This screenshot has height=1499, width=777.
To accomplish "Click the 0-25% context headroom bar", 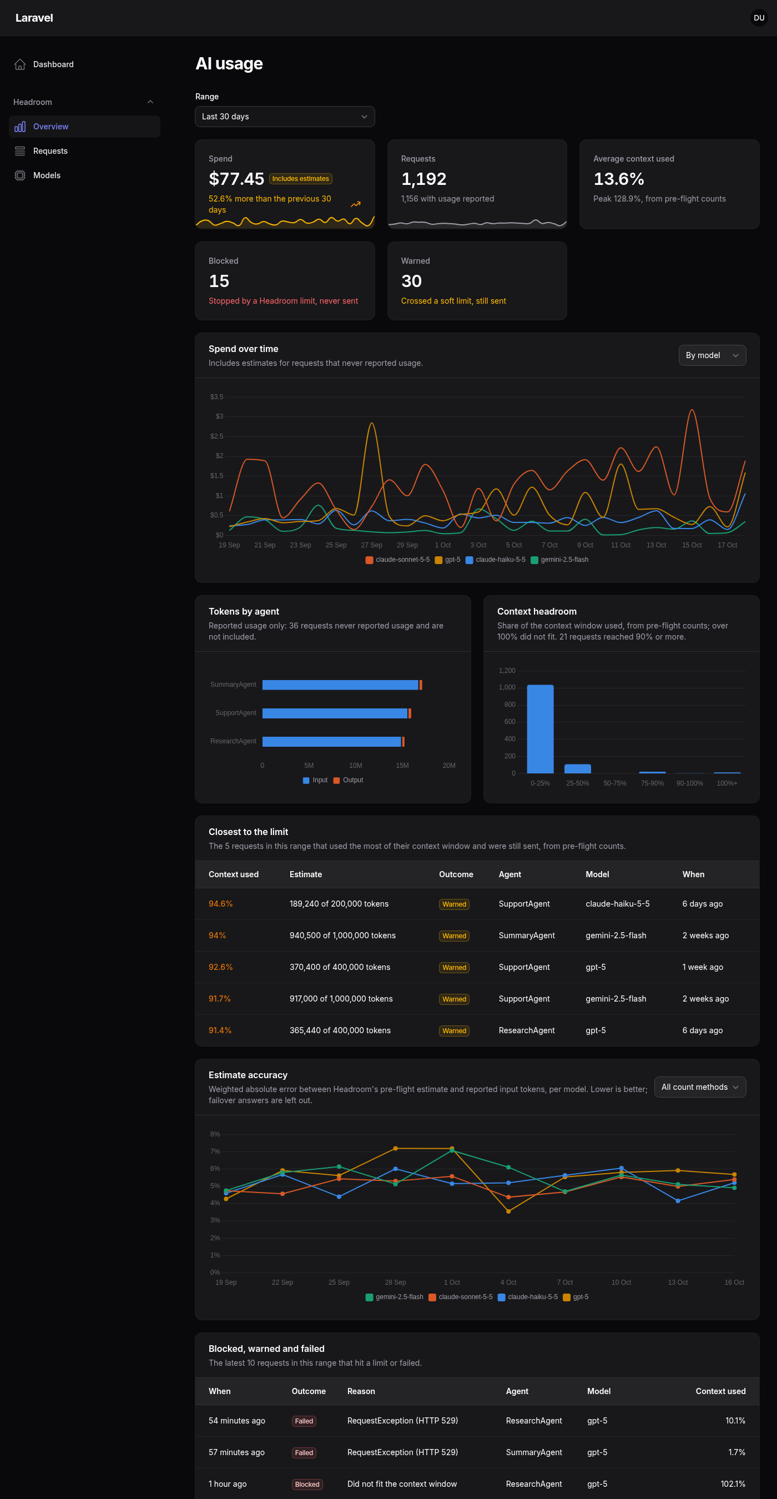I will click(541, 729).
